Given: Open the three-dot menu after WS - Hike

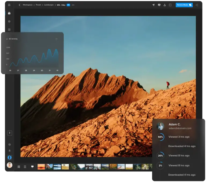Looking at the screenshot, I should point(73,5).
